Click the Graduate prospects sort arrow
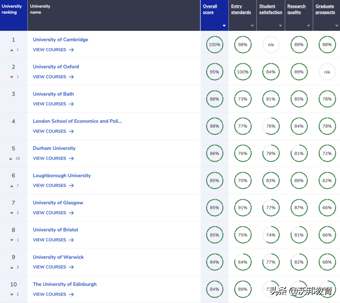Viewport: 340px width, 303px height. point(337,26)
